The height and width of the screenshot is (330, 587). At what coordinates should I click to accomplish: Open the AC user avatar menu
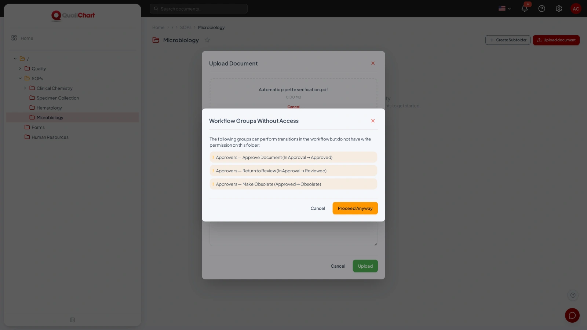[576, 9]
